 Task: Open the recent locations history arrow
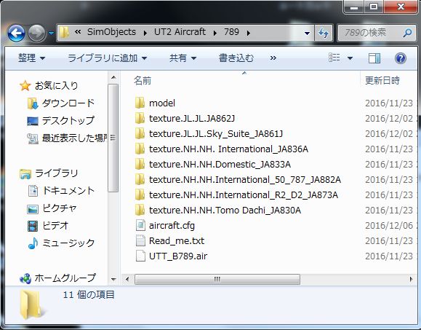(x=51, y=34)
